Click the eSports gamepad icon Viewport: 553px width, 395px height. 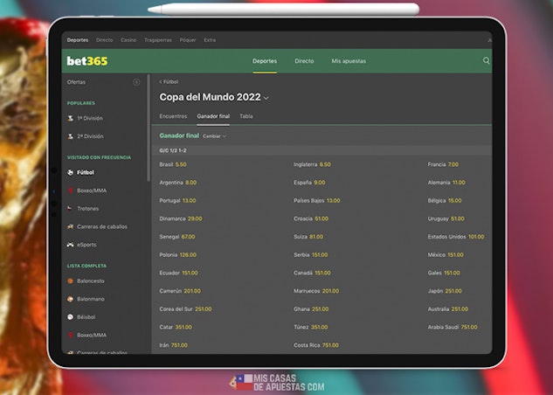(71, 245)
